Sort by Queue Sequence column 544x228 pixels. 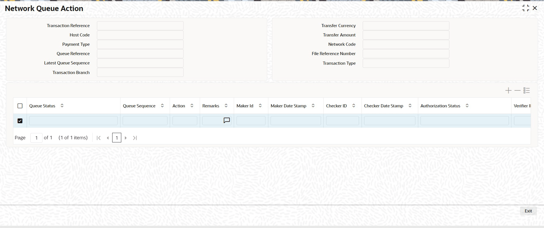[x=162, y=106]
